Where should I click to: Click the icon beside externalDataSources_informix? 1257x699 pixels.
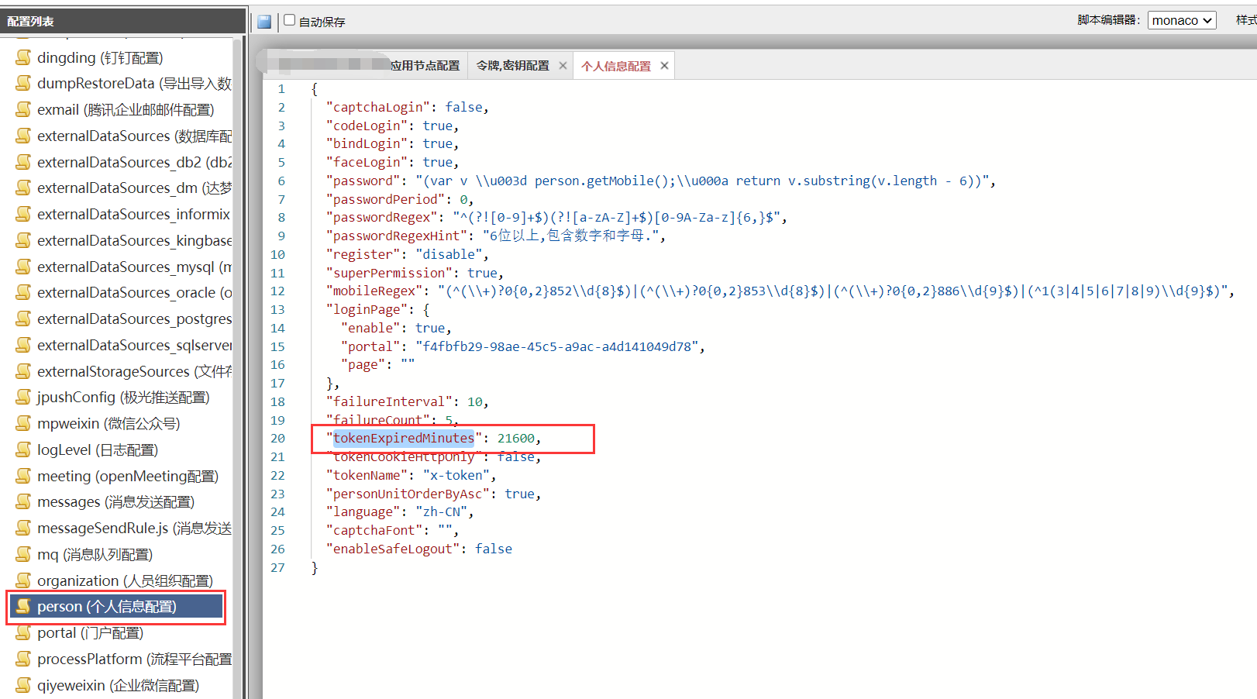24,214
